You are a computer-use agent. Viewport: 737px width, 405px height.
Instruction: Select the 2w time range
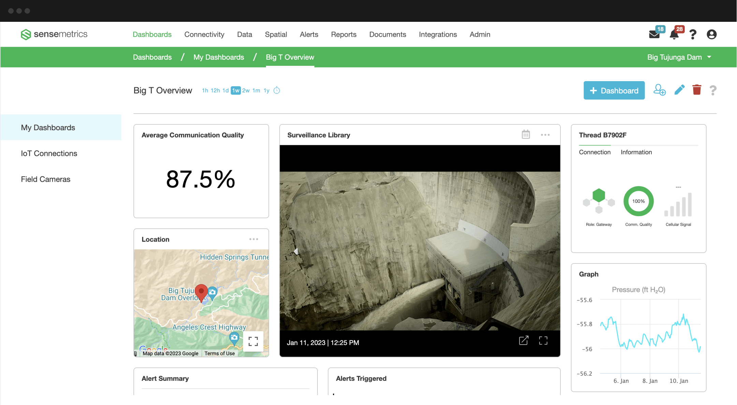pyautogui.click(x=246, y=90)
